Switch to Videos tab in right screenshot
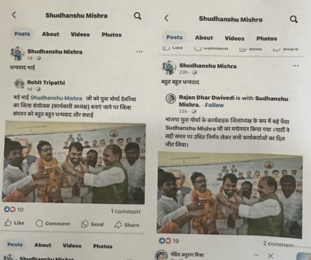311x260 pixels. [x=235, y=38]
